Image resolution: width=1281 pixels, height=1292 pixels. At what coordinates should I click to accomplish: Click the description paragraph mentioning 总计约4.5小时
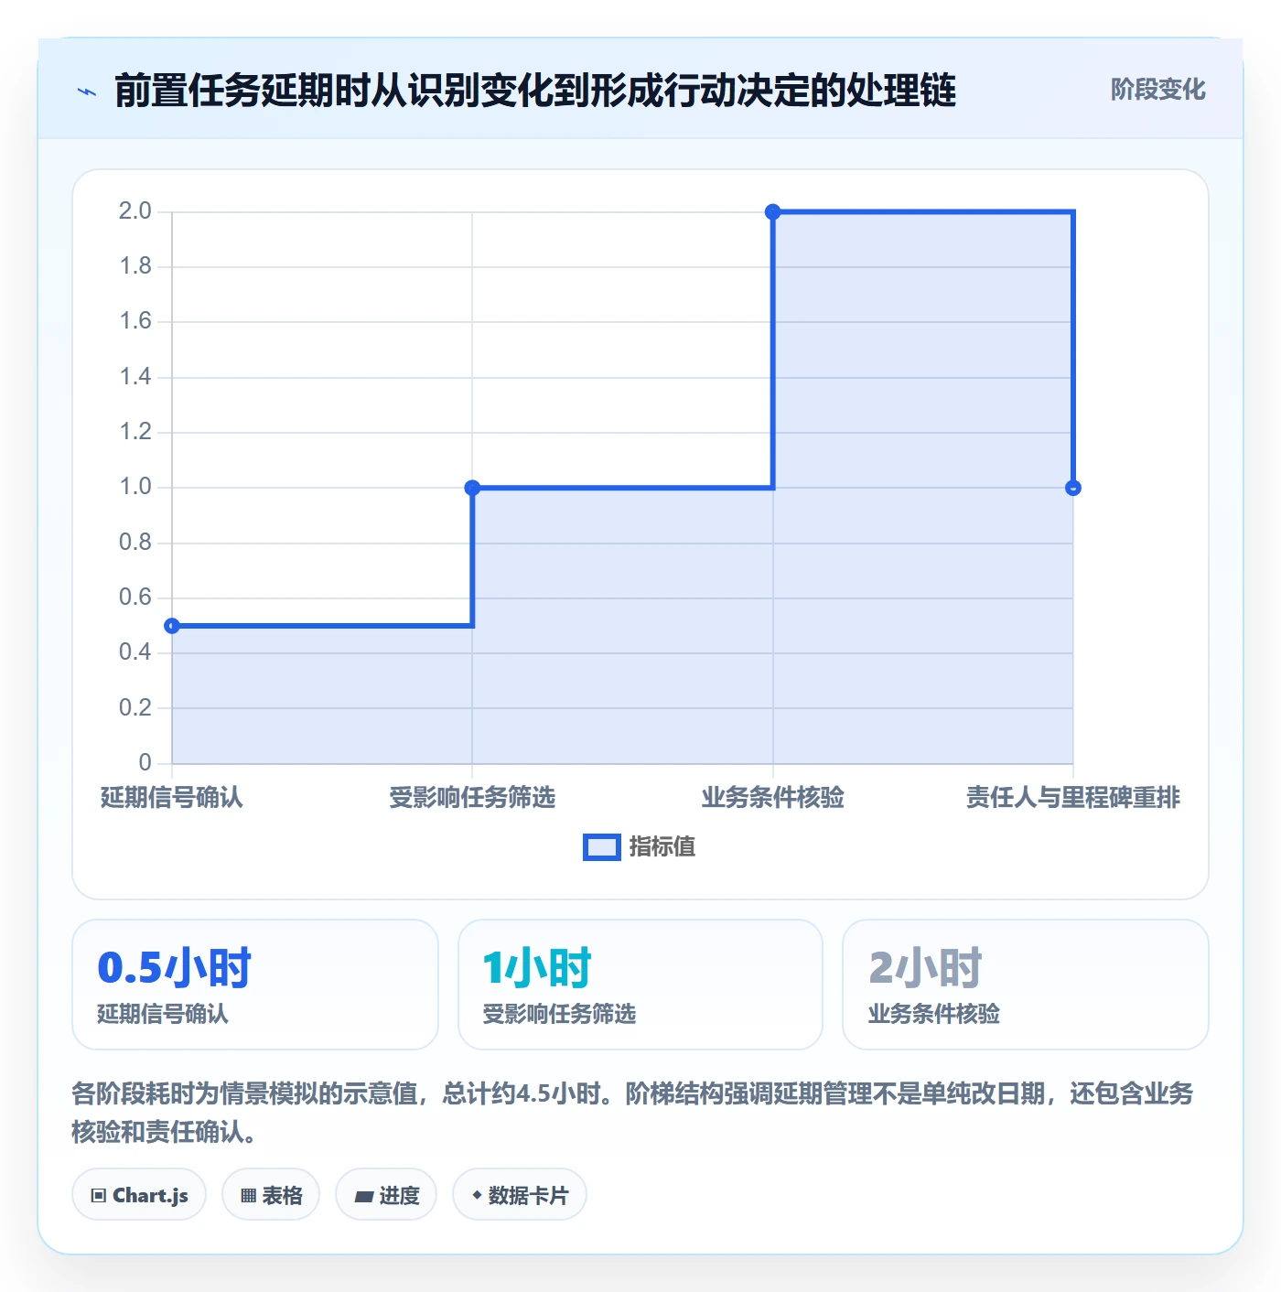632,1113
